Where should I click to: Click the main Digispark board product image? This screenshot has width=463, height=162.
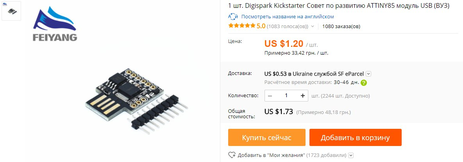click(136, 100)
